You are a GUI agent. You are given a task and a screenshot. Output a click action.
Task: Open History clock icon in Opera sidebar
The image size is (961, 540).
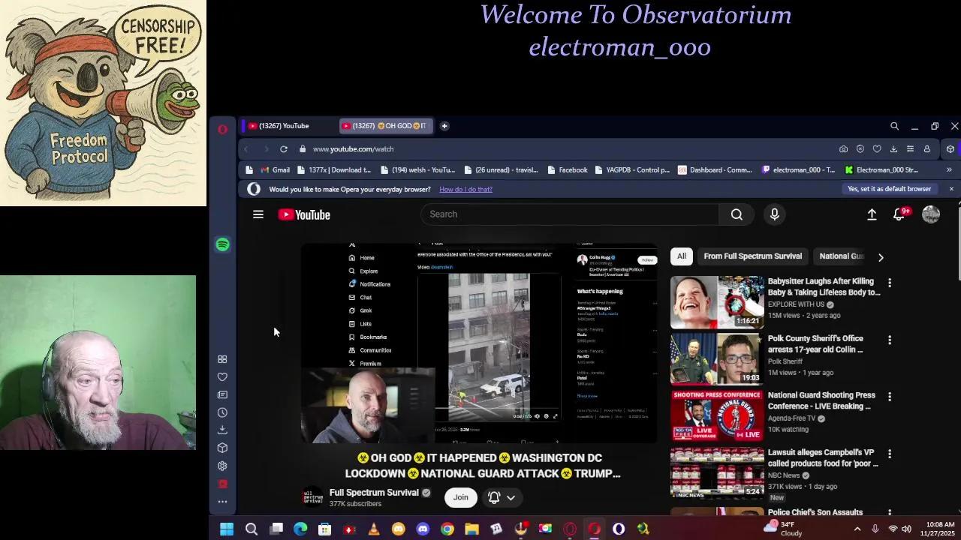(222, 412)
